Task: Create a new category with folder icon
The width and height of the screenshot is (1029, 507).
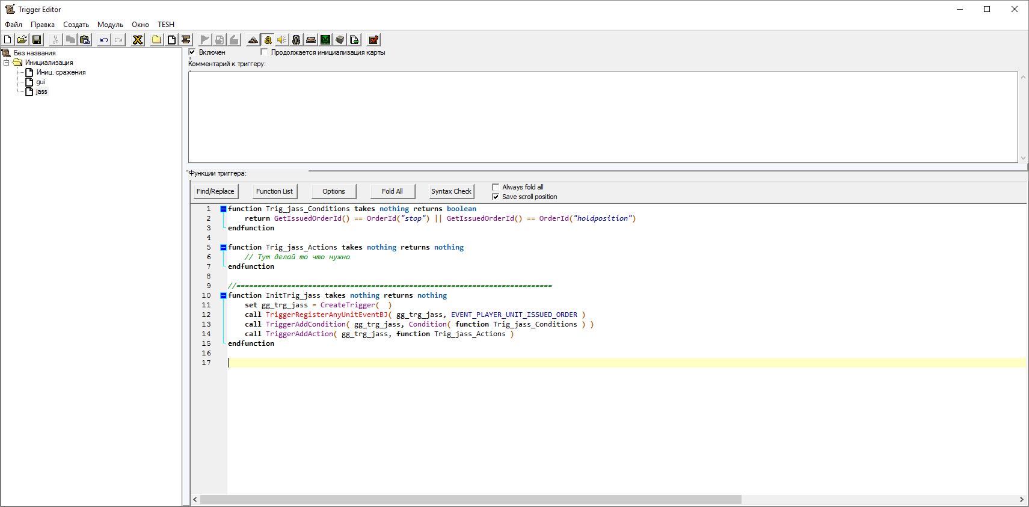Action: click(x=157, y=40)
